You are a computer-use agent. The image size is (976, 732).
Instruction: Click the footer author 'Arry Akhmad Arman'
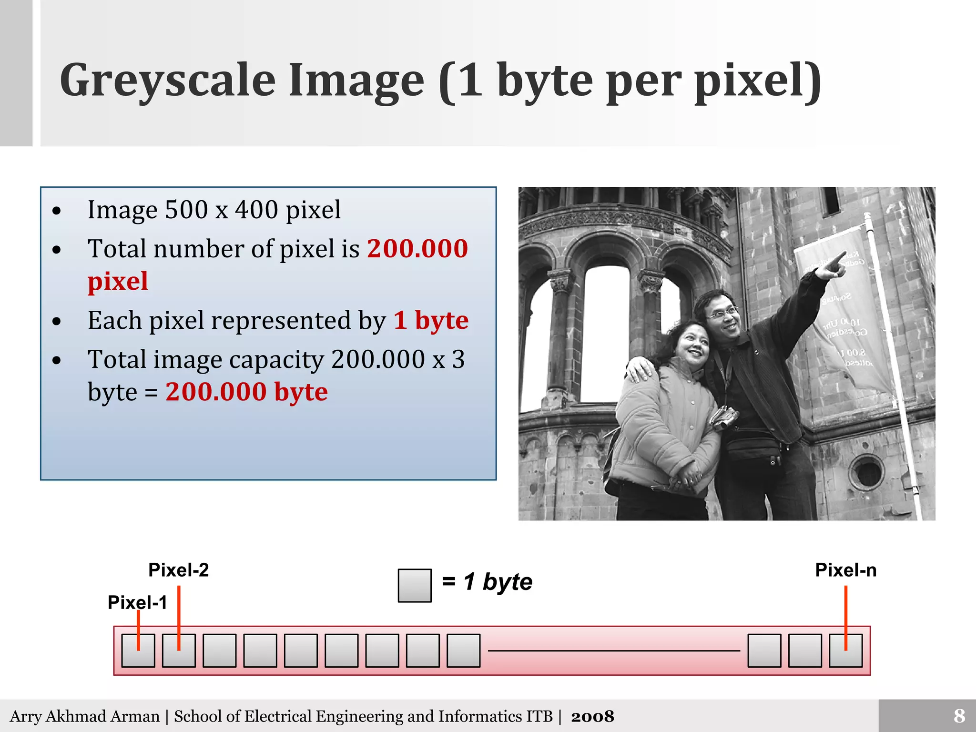pyautogui.click(x=85, y=716)
